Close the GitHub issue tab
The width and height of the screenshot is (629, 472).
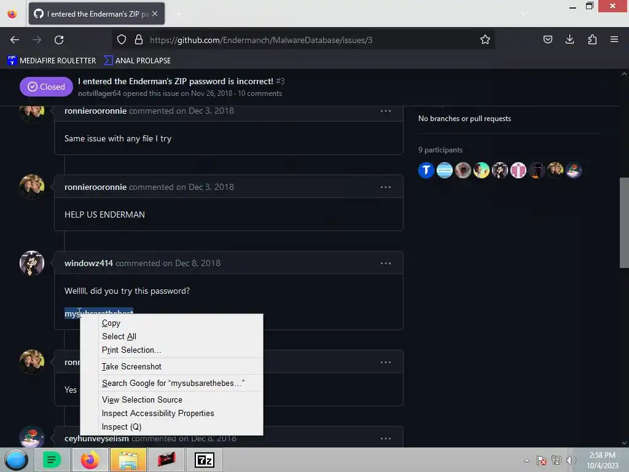click(155, 14)
